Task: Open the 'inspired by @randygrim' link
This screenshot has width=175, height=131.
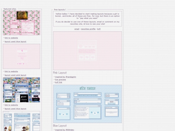Action: 65,77
